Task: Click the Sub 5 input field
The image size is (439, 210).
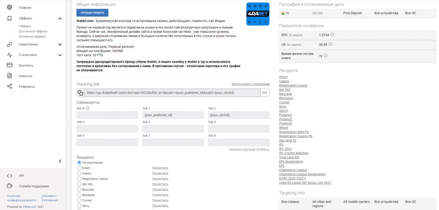Action: (239, 129)
